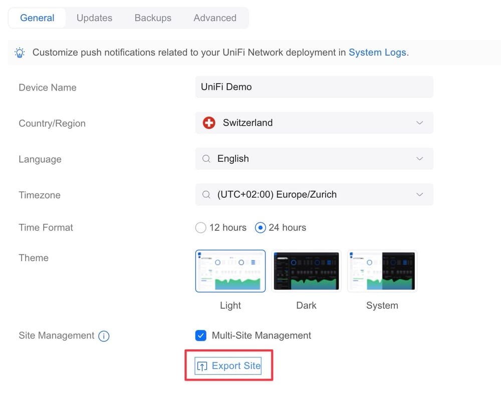
Task: Switch to the Backups tab
Action: click(153, 18)
